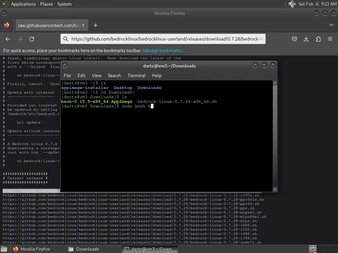
Task: Click the terminal window menu button
Action: tap(65, 66)
